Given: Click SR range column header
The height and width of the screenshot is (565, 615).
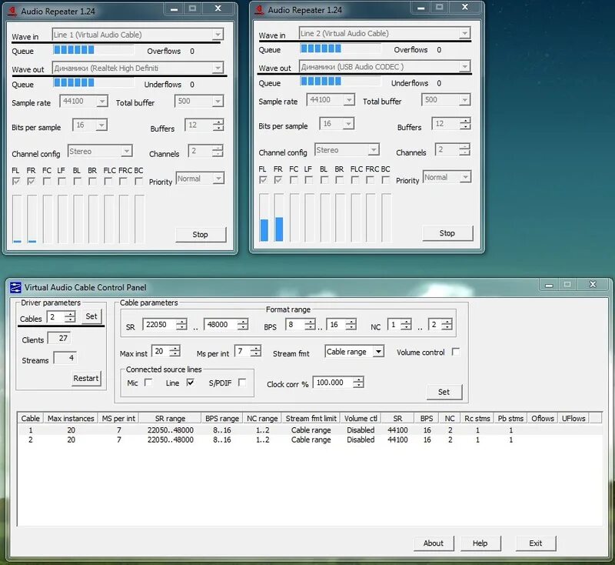Looking at the screenshot, I should click(x=170, y=418).
